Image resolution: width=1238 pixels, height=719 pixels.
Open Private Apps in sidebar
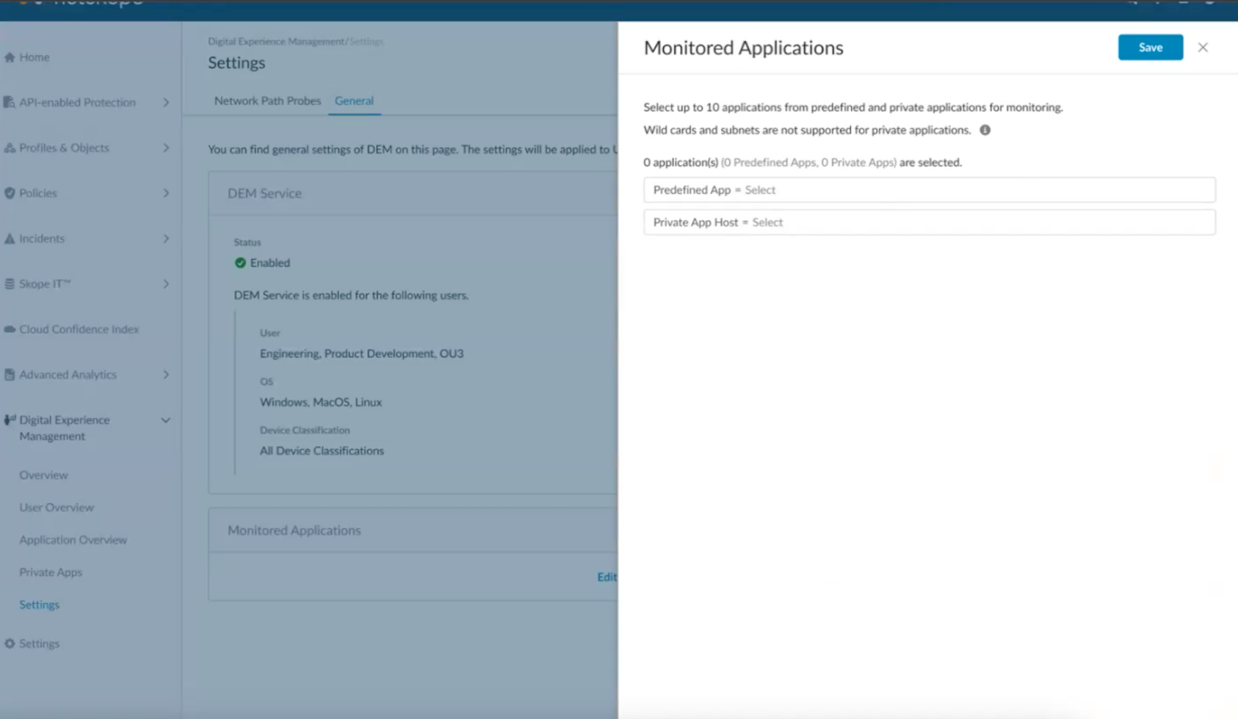tap(51, 572)
